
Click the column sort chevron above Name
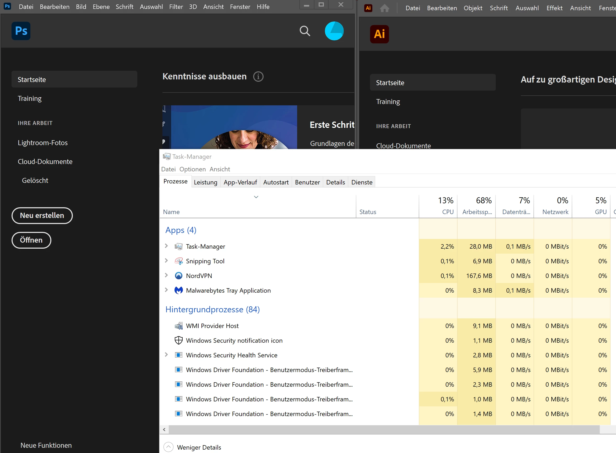pyautogui.click(x=256, y=197)
